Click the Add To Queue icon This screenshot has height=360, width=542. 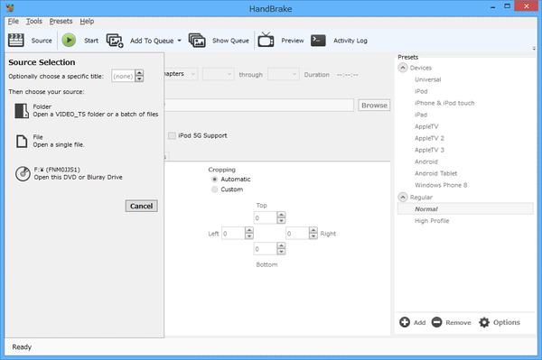pyautogui.click(x=115, y=41)
